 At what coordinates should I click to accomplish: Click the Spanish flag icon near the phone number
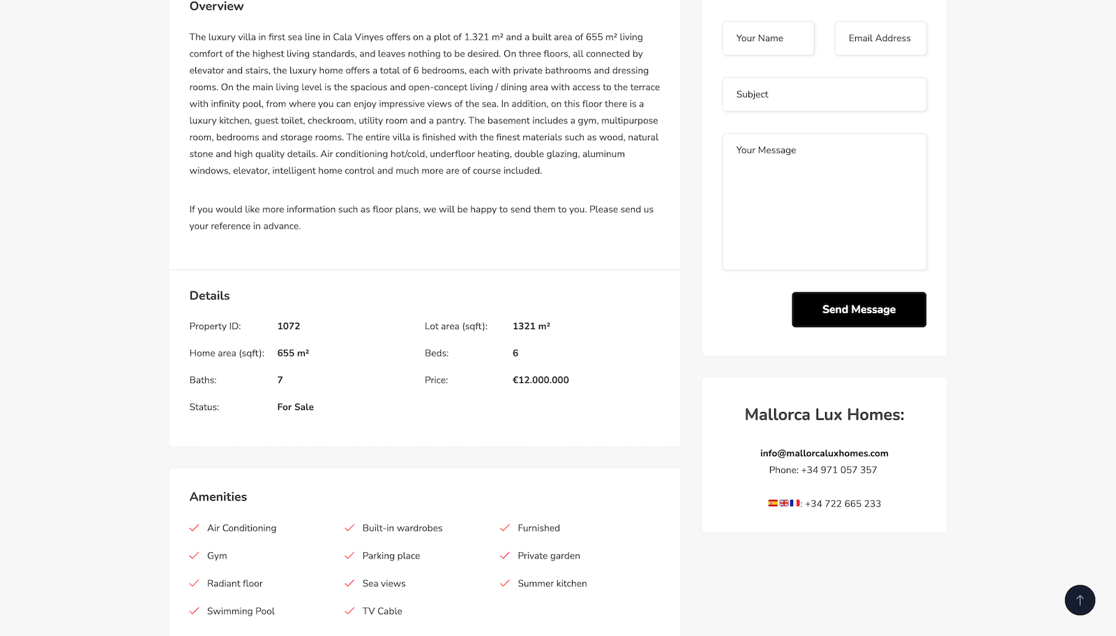[773, 503]
